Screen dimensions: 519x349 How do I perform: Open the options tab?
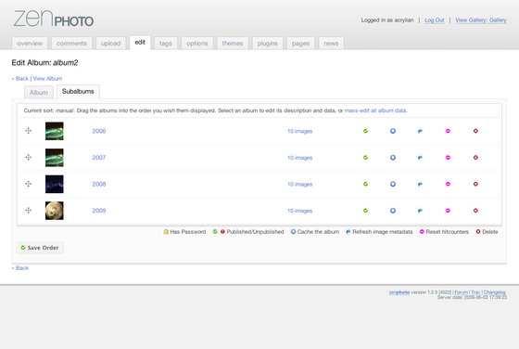click(x=196, y=43)
